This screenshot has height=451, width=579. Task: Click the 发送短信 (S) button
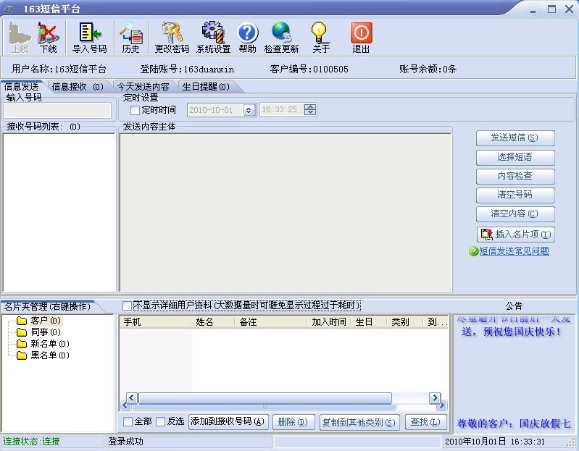point(515,138)
